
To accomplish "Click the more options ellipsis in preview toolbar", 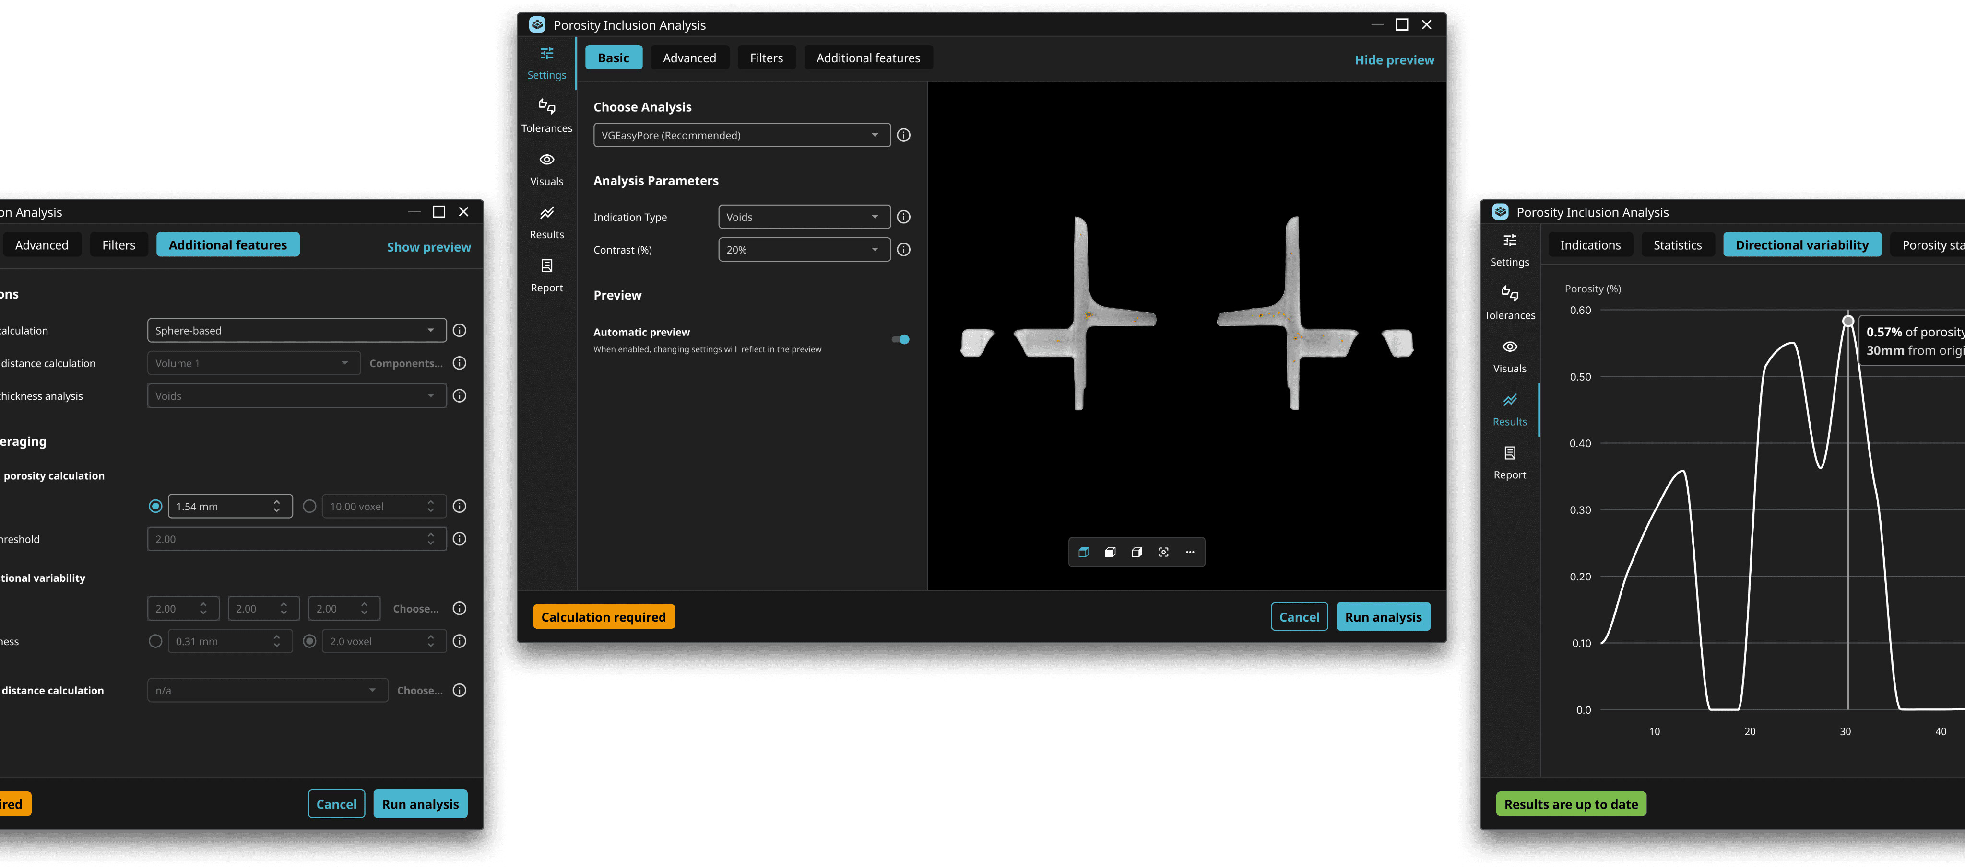I will (x=1189, y=552).
